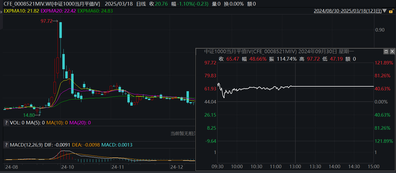Click the 24-08 date axis label
This screenshot has width=396, height=173.
coord(12,167)
